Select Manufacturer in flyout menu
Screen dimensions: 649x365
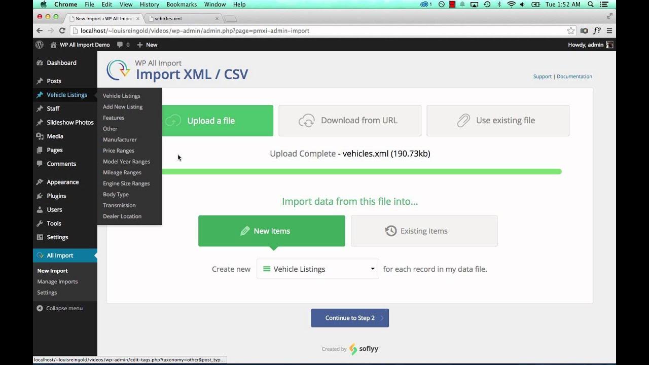(x=120, y=139)
